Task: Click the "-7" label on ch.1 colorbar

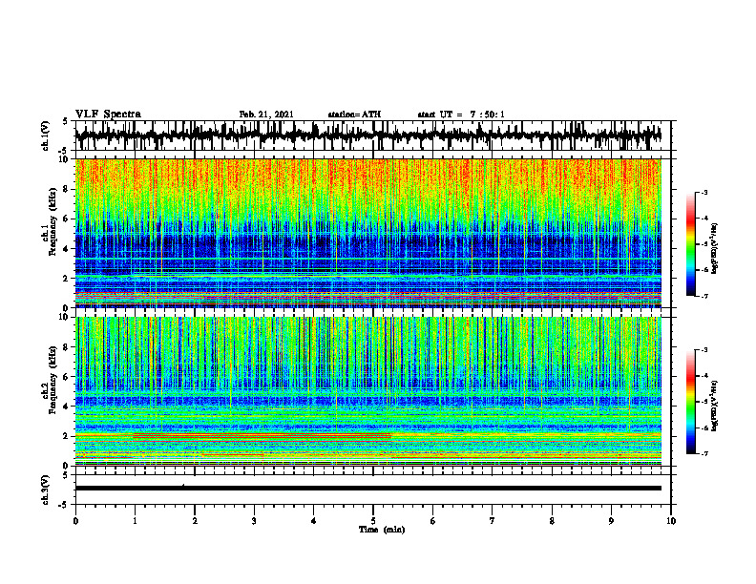Action: (x=704, y=296)
